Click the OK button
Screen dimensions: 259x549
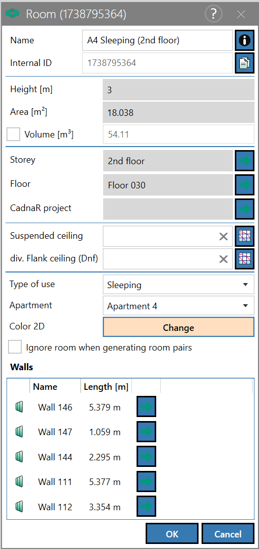172,534
